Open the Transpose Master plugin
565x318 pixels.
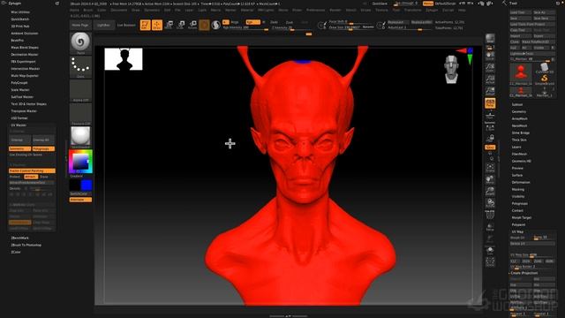pos(24,111)
